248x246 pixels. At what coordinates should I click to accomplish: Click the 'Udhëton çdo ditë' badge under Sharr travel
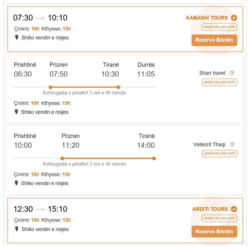pos(219,82)
